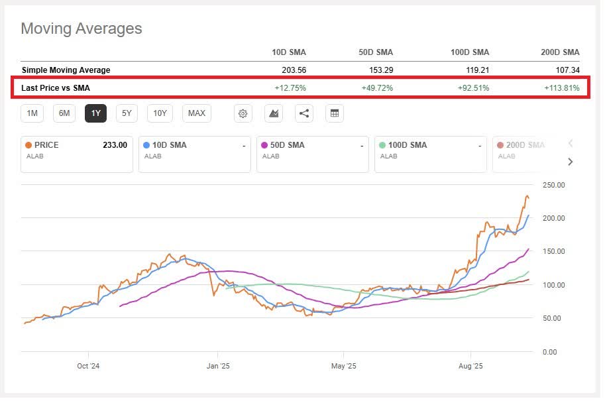The height and width of the screenshot is (401, 605).
Task: Open details on the 50D SMA card
Action: 313,154
